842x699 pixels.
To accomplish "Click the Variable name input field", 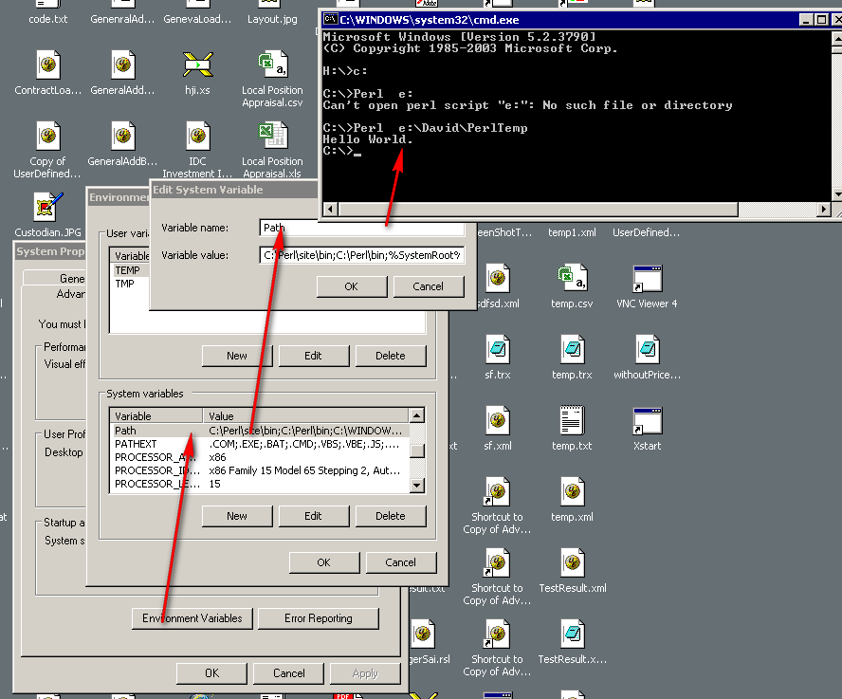I will pyautogui.click(x=362, y=228).
